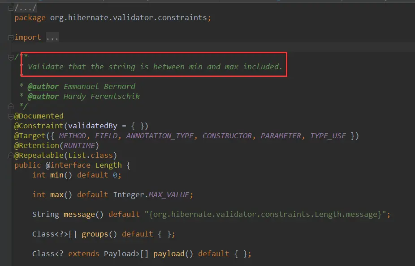Click the message() method name
This screenshot has width=415, height=266.
point(79,214)
